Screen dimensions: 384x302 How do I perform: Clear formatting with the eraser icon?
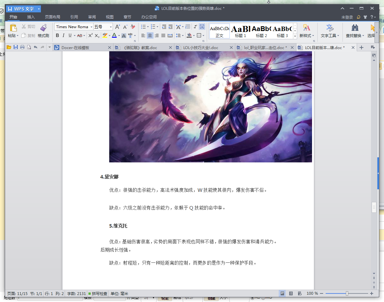click(x=133, y=27)
